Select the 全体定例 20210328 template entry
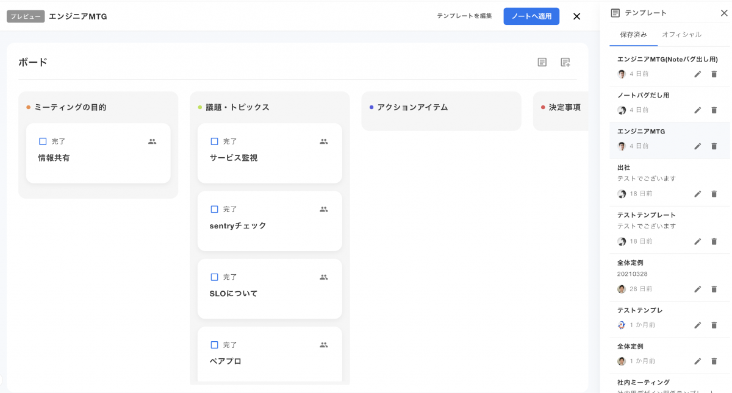This screenshot has width=732, height=393. coord(647,268)
